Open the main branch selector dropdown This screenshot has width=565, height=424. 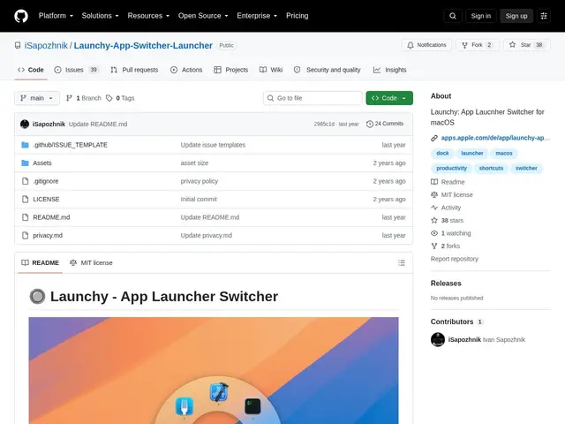tap(37, 98)
